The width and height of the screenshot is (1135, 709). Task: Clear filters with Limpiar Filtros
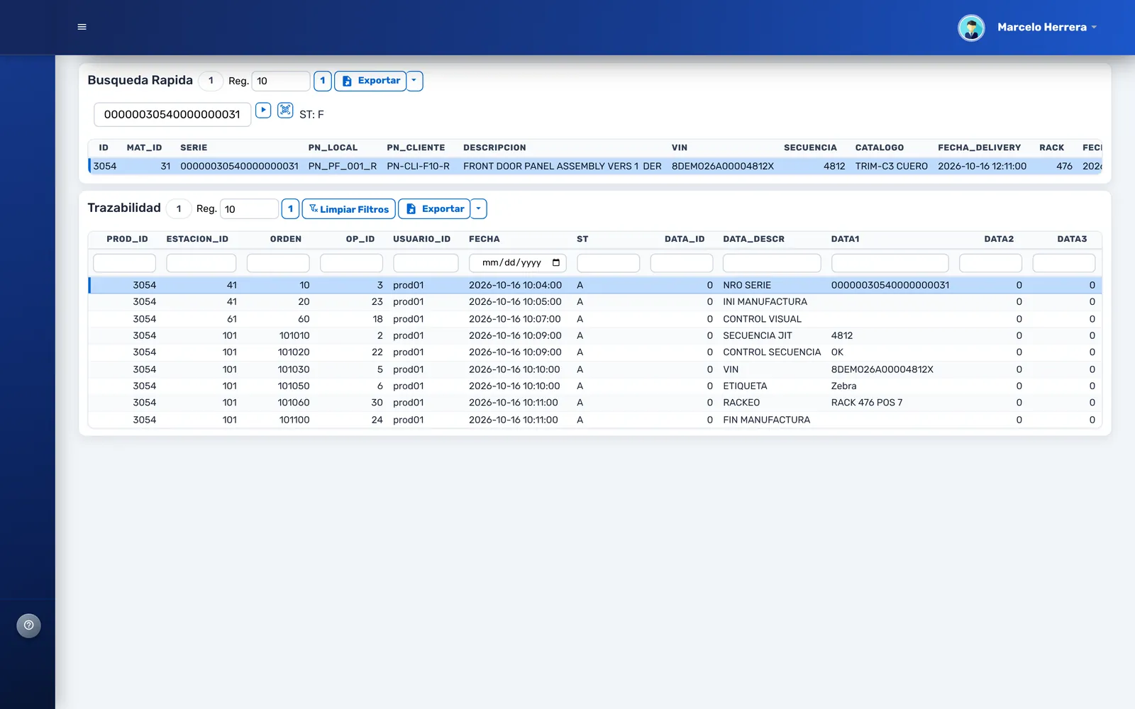(349, 209)
